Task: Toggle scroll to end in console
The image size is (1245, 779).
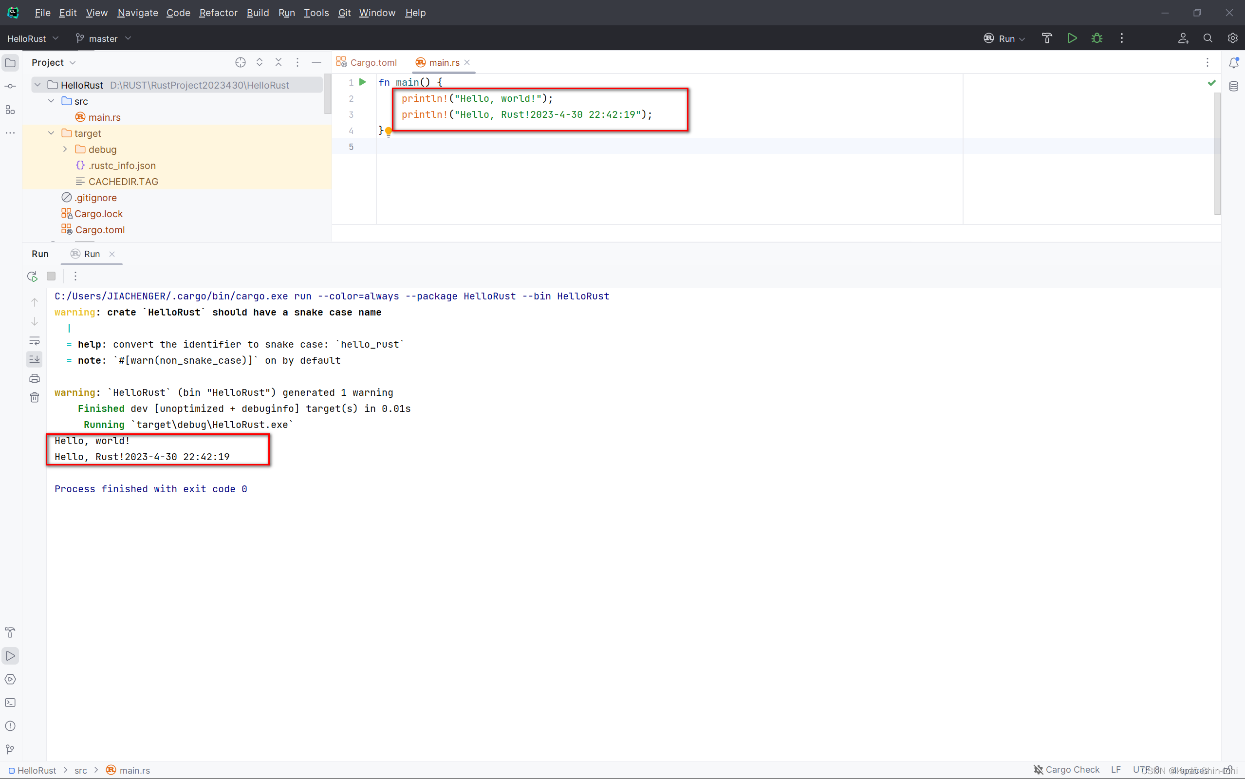Action: pos(35,359)
